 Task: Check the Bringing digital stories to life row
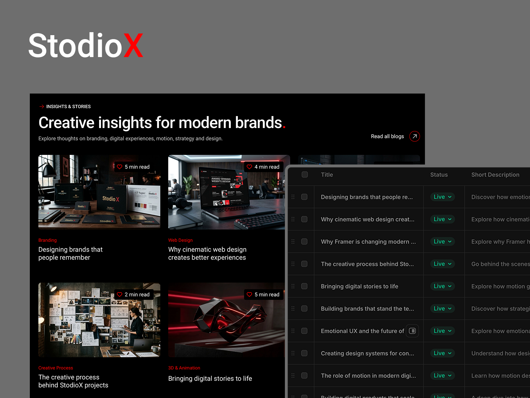point(304,286)
